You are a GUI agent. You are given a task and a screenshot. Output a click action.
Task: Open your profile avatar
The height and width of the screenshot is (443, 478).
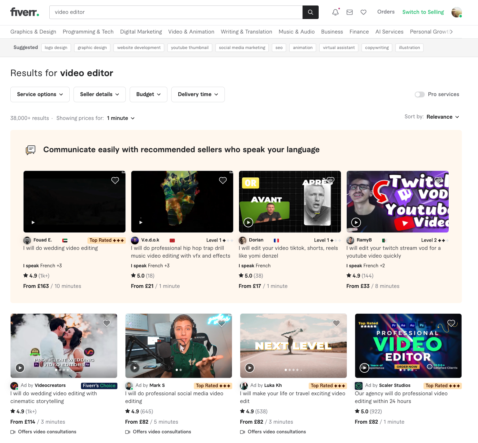pyautogui.click(x=456, y=12)
